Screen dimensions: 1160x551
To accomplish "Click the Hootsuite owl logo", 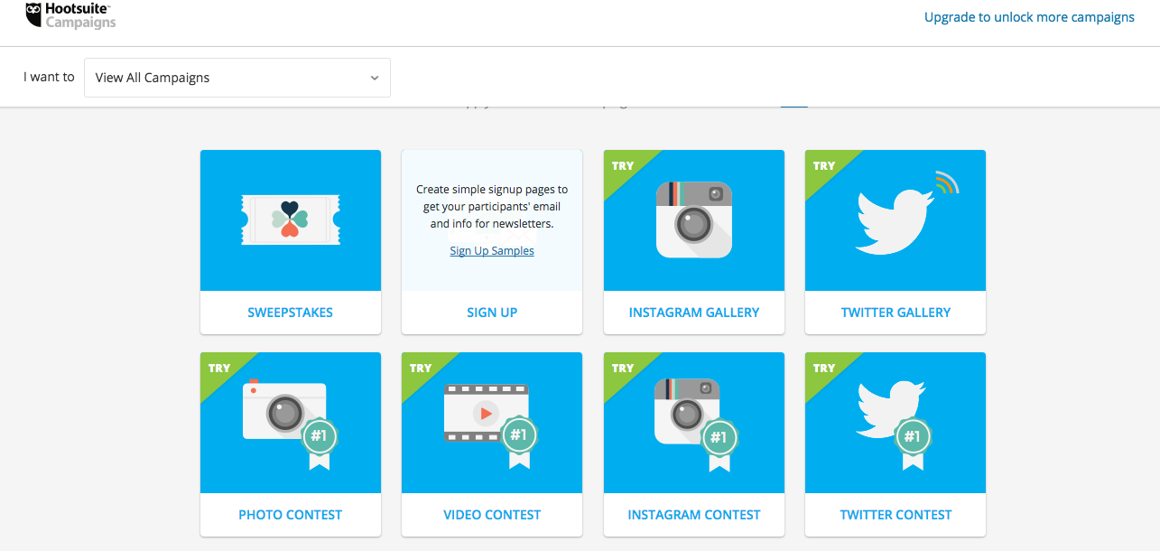I will point(32,14).
